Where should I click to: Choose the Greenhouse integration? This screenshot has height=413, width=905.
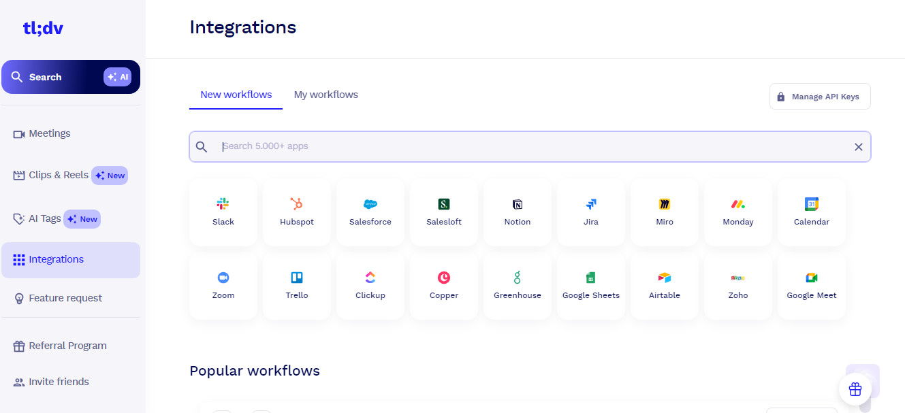point(518,286)
